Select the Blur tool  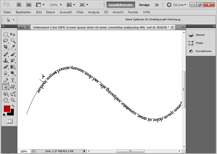point(6,73)
